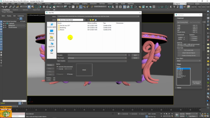Select Override gamma option
Image resolution: width=210 pixels, height=118 pixels.
pos(57,69)
